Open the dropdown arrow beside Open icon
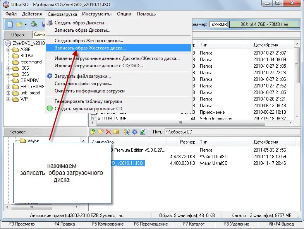 click(26, 25)
